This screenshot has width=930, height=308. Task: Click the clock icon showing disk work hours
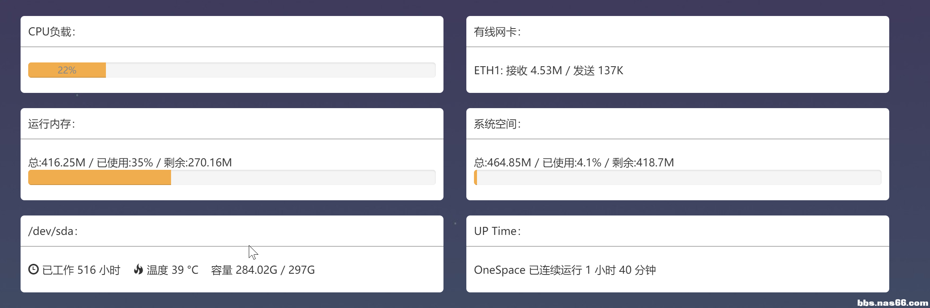[x=34, y=270]
